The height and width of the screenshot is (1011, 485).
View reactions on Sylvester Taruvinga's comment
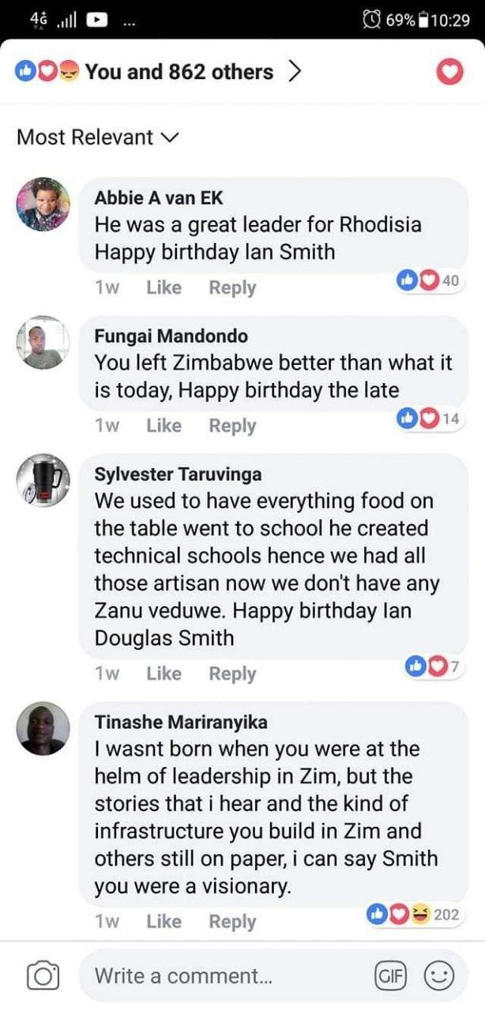435,666
